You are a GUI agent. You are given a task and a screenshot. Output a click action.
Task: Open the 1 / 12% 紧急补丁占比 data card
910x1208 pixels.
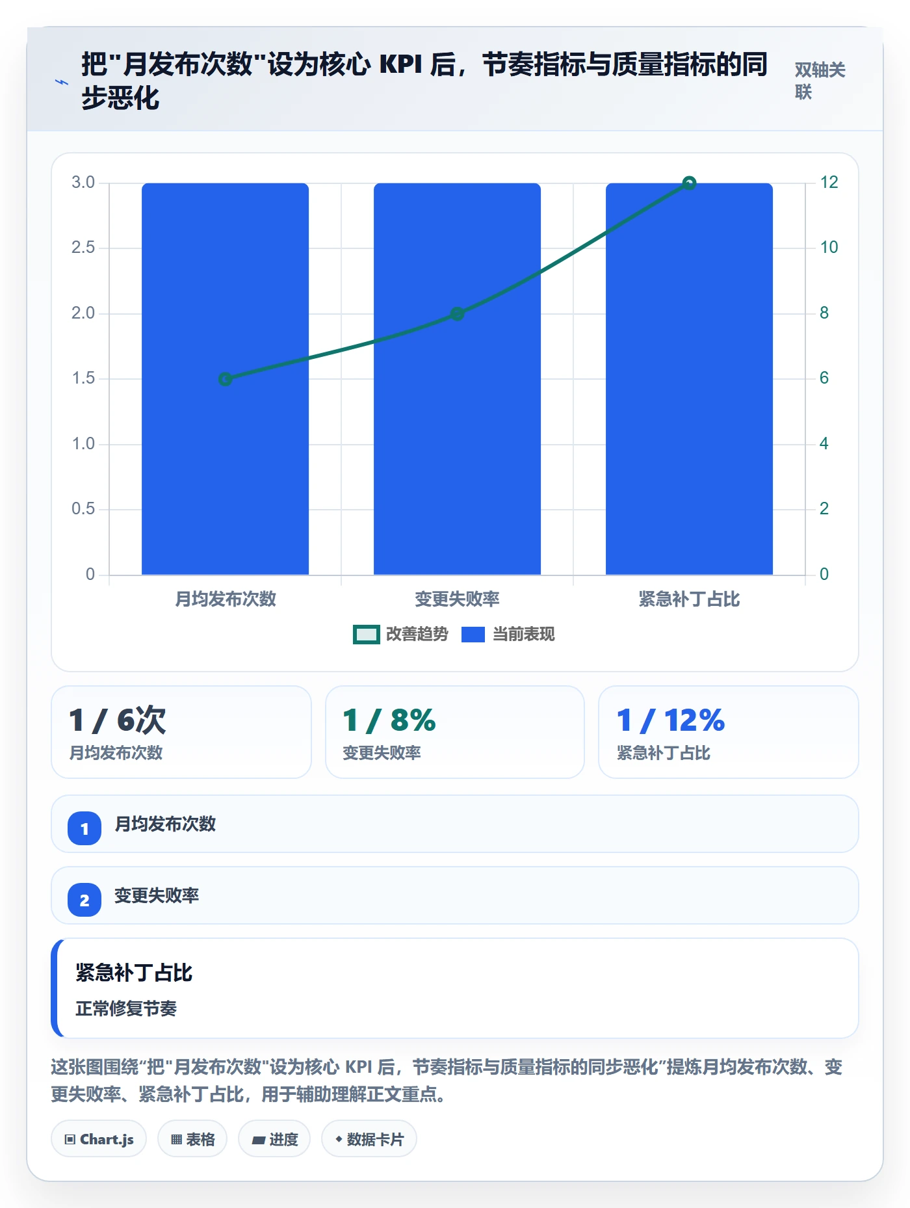[729, 732]
